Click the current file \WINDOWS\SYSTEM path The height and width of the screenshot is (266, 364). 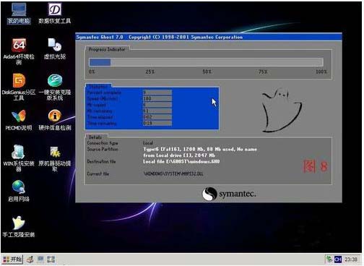(x=173, y=173)
